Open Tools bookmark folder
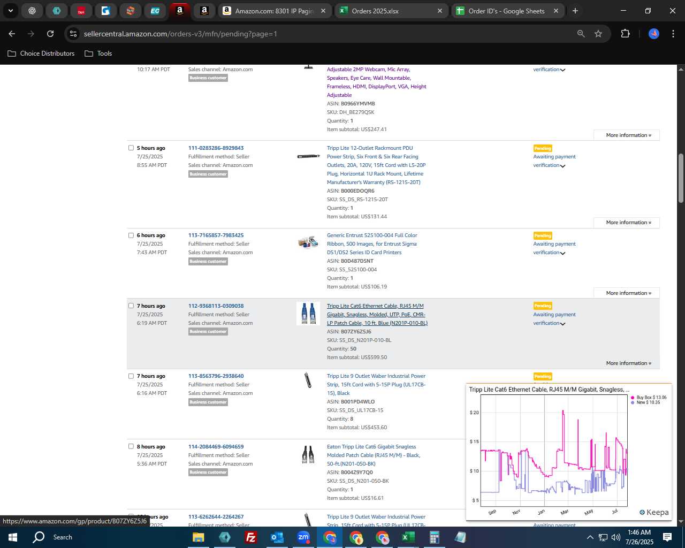This screenshot has width=685, height=548. [x=98, y=54]
